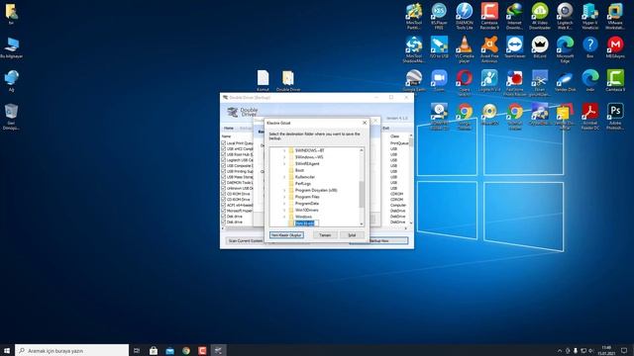This screenshot has width=634, height=356.
Task: Toggle Logitech USB Camera driver checkbox
Action: tap(224, 160)
